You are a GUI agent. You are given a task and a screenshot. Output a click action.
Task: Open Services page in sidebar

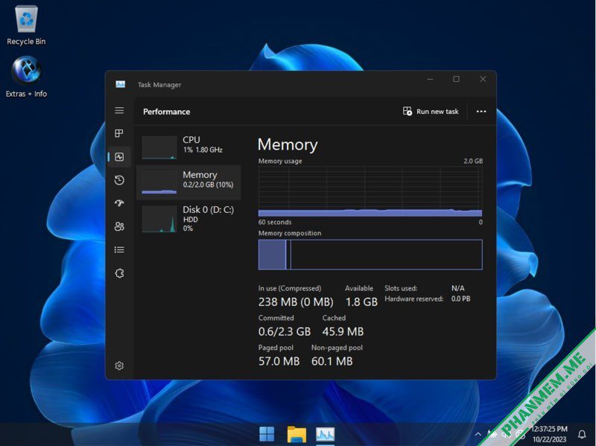click(119, 273)
